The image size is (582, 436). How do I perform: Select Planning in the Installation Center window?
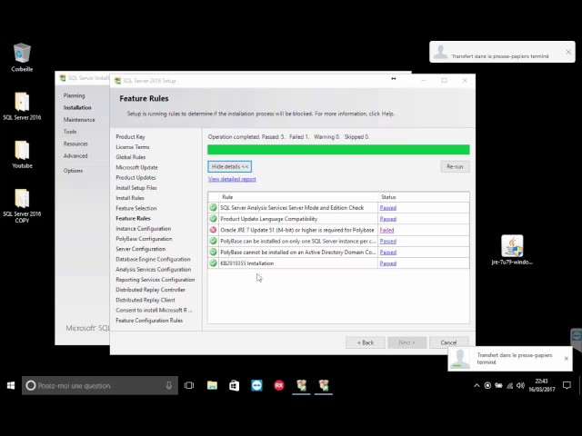pos(74,95)
